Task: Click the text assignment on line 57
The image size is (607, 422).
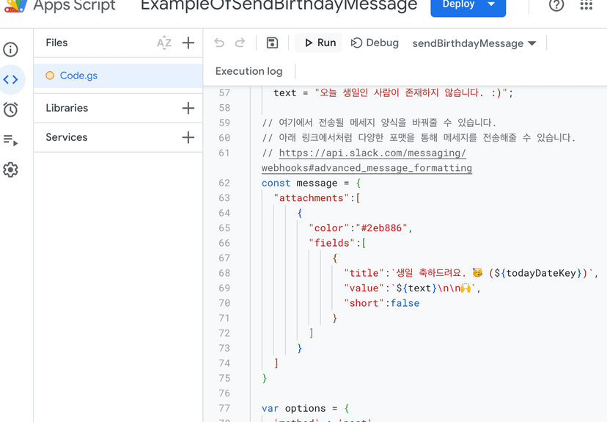Action: 393,93
